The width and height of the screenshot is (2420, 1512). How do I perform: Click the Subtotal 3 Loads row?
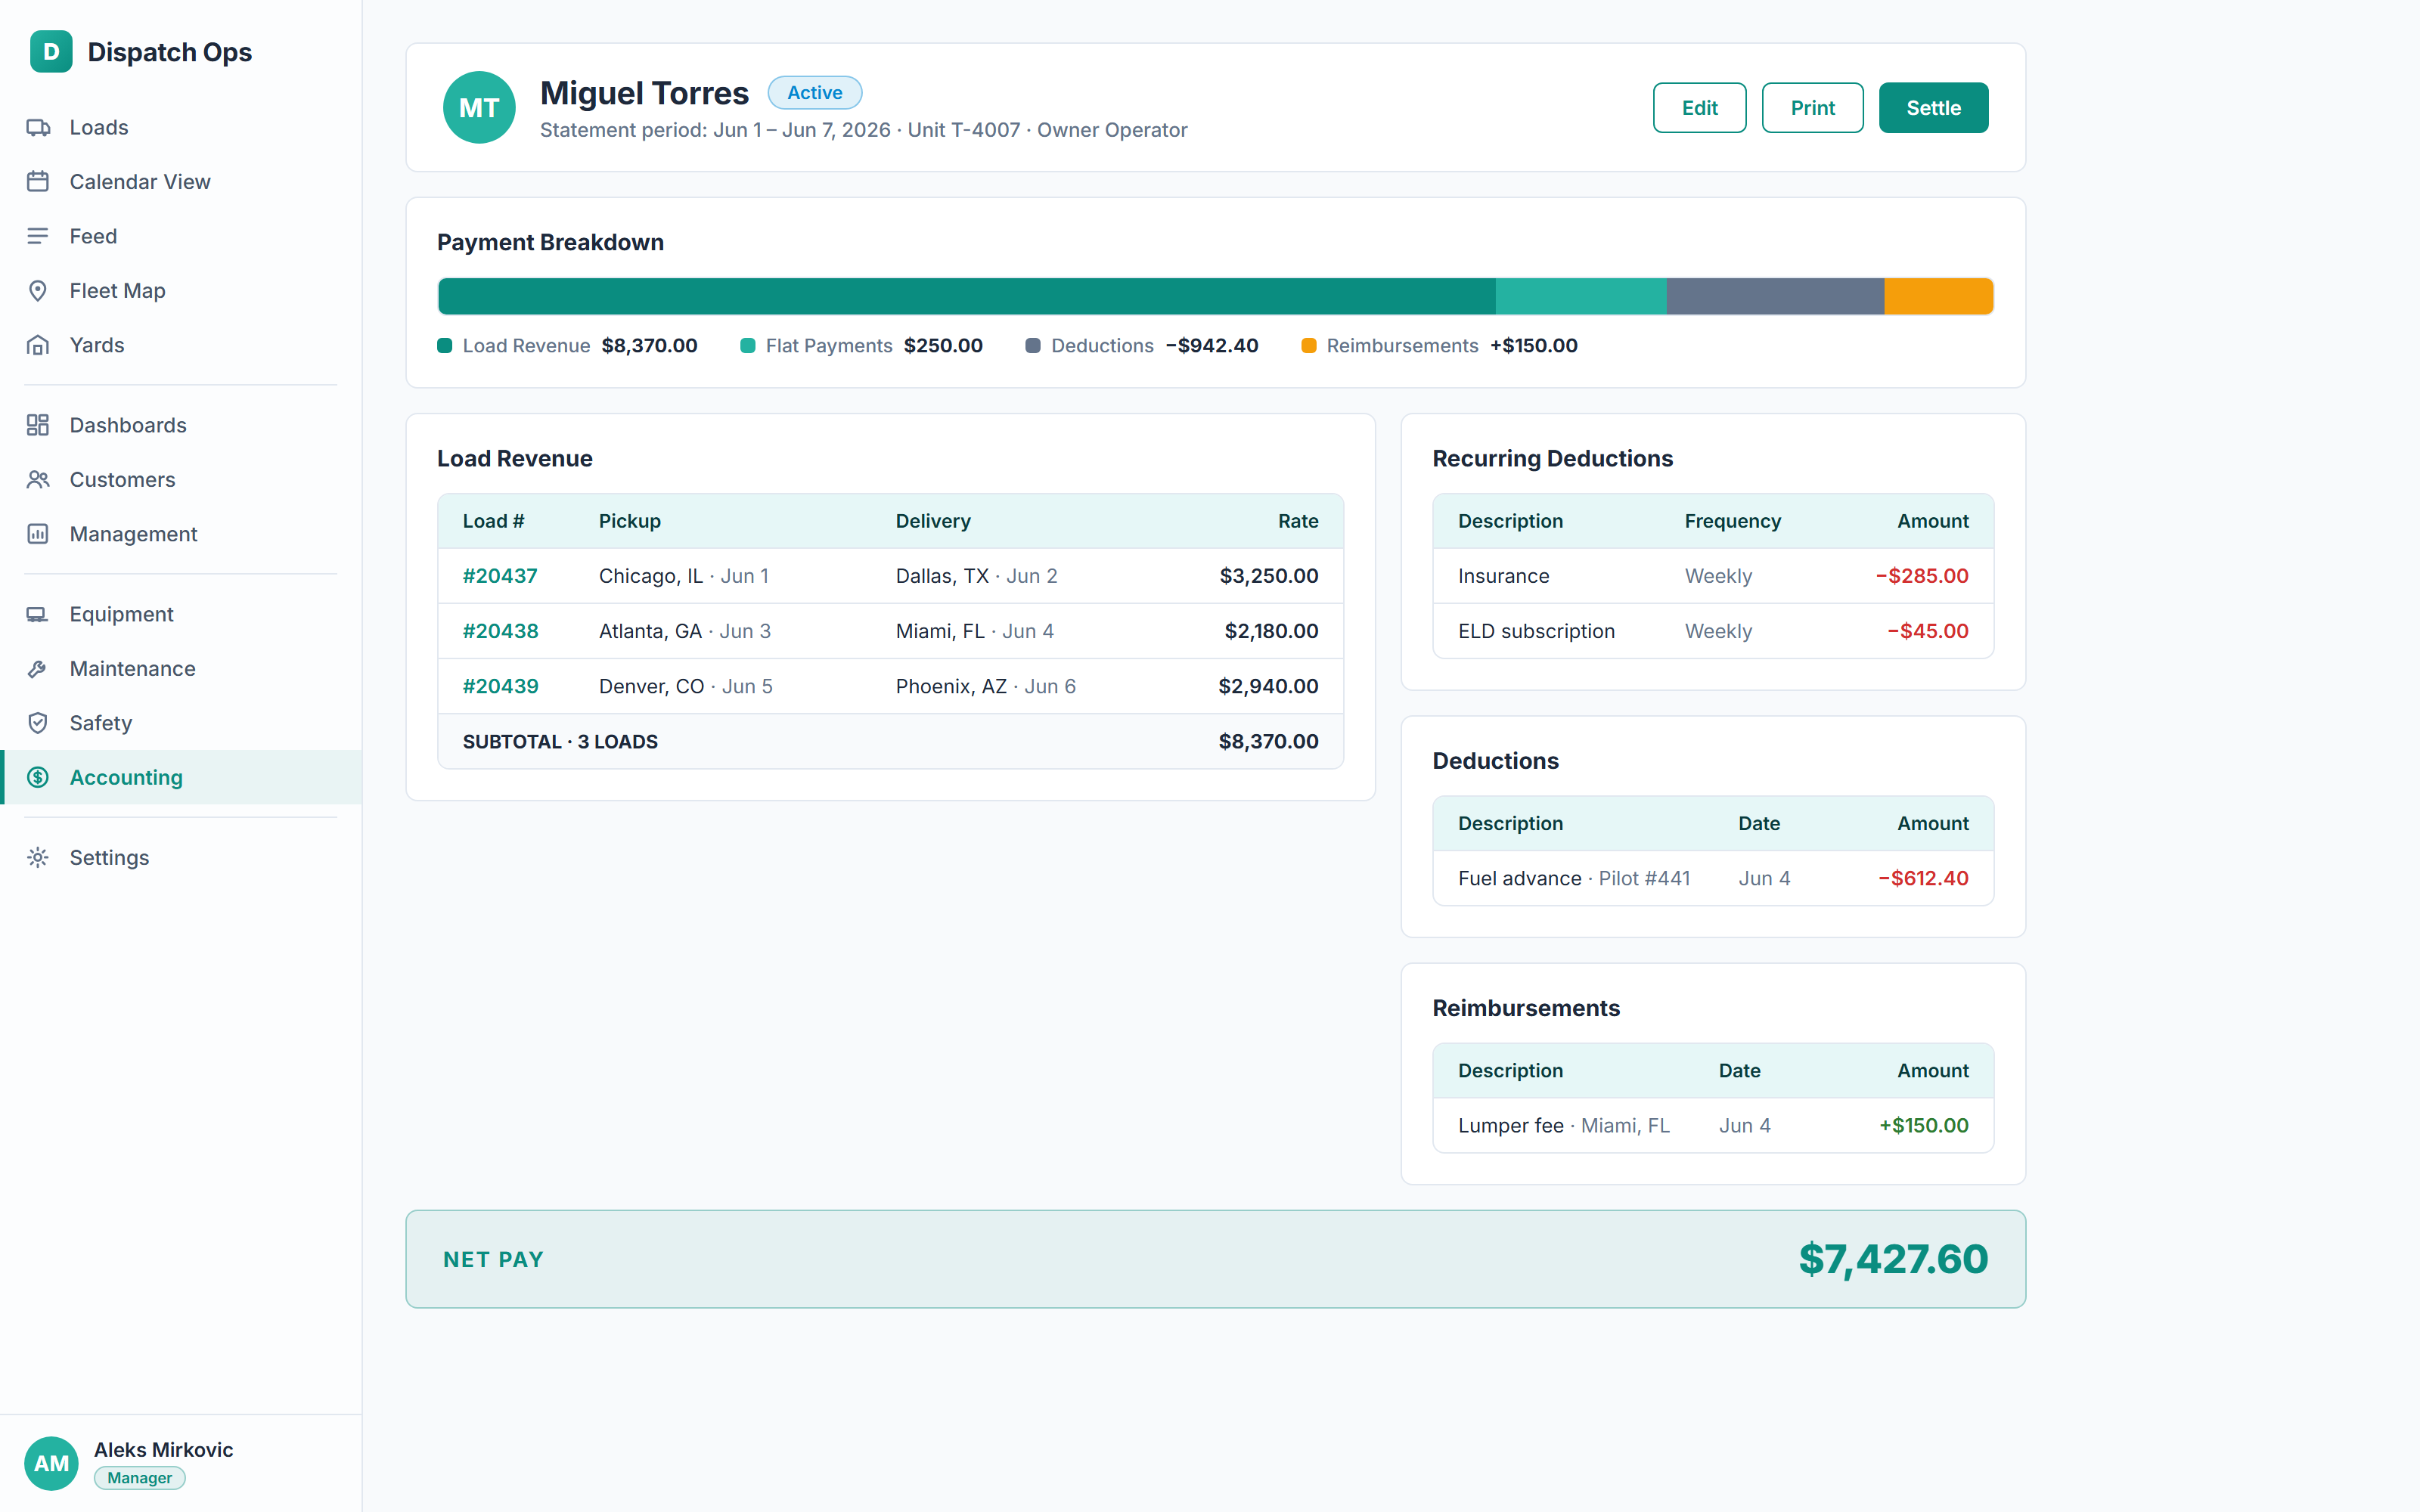coord(890,741)
